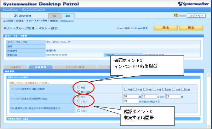Viewport: 212px width, 129px height.
Task: Select しない for time-band collection
Action: coord(79,101)
